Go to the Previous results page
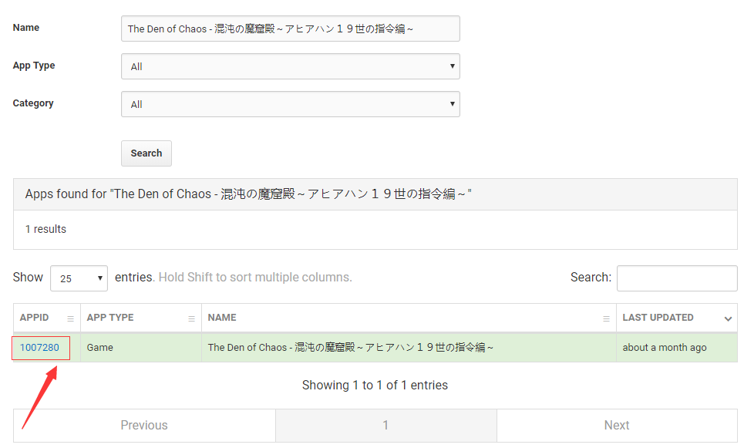The height and width of the screenshot is (448, 744). 144,426
